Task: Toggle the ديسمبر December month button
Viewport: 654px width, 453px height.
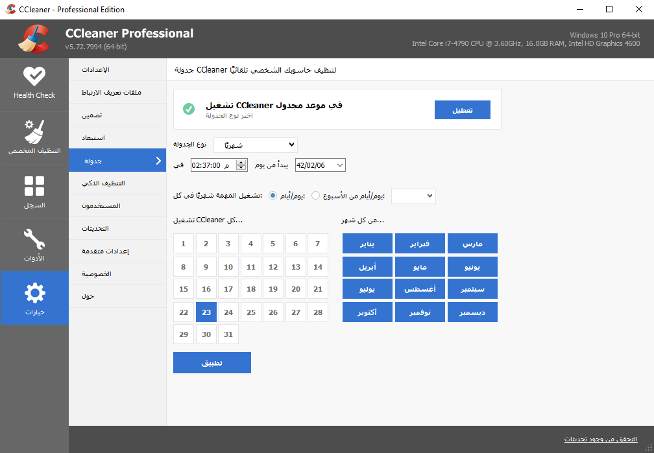Action: pos(472,312)
